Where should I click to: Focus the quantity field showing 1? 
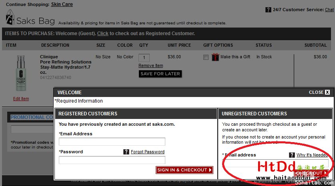(144, 57)
